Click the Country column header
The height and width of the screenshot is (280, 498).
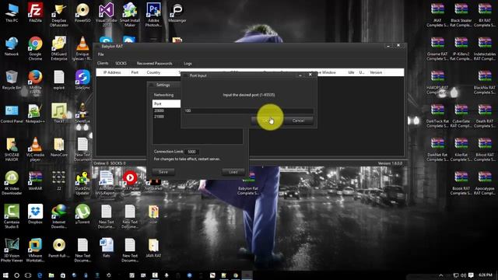click(x=153, y=72)
